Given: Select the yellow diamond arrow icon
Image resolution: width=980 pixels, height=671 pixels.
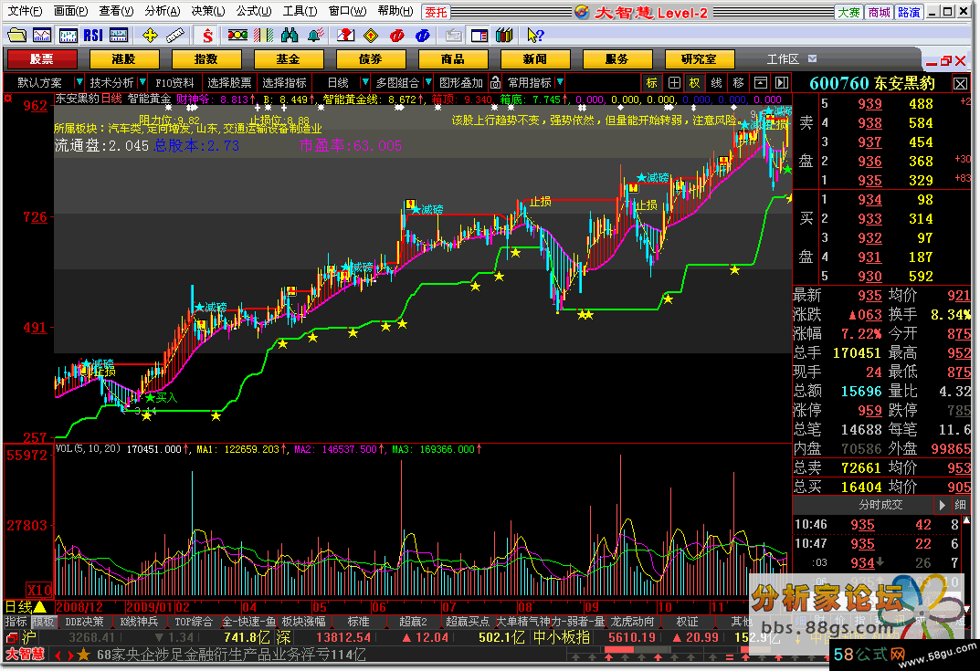Looking at the screenshot, I should click(371, 36).
